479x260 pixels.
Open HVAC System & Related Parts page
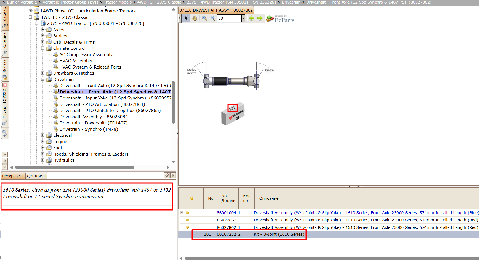90,67
